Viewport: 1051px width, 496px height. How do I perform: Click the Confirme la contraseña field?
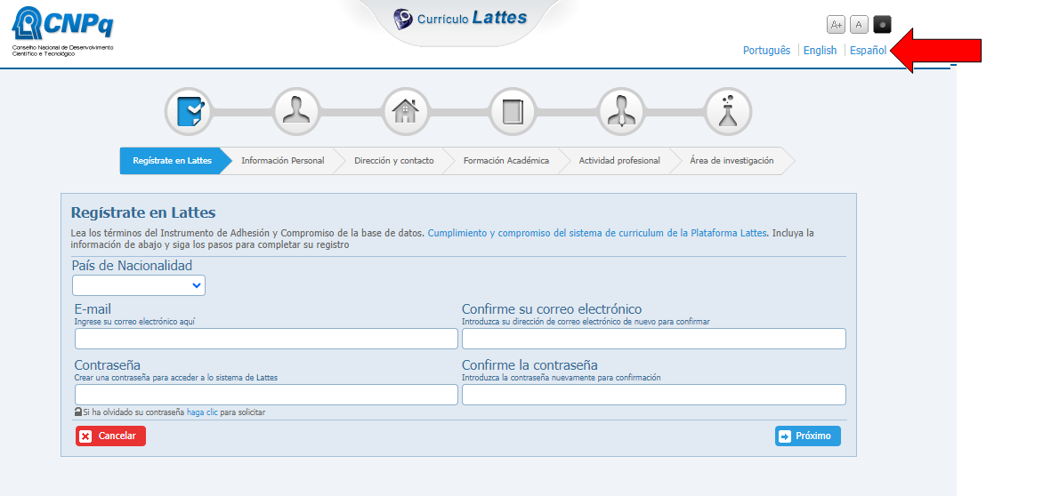click(653, 395)
